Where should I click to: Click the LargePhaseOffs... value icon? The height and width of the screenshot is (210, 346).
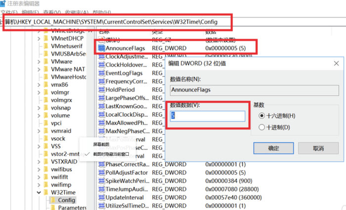101,98
